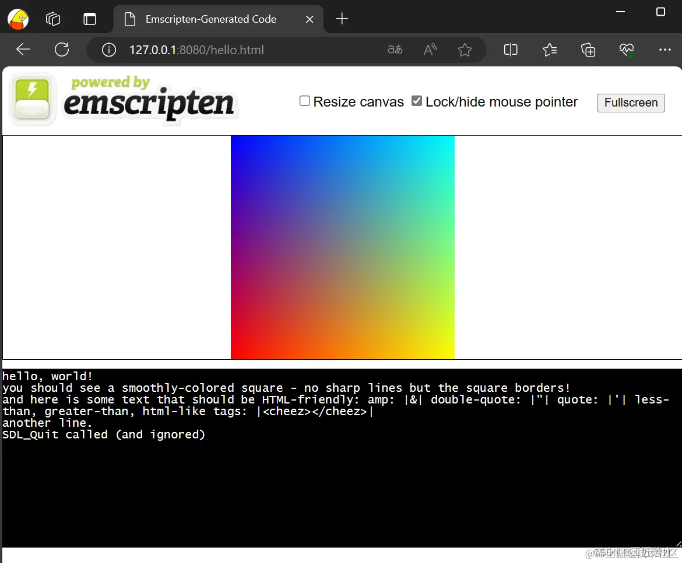Open the collections icon
The image size is (682, 563).
point(588,50)
